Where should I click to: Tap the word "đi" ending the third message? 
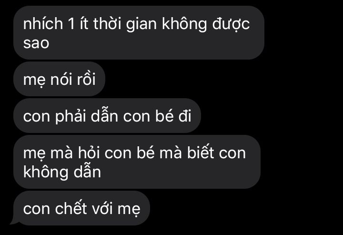point(185,115)
